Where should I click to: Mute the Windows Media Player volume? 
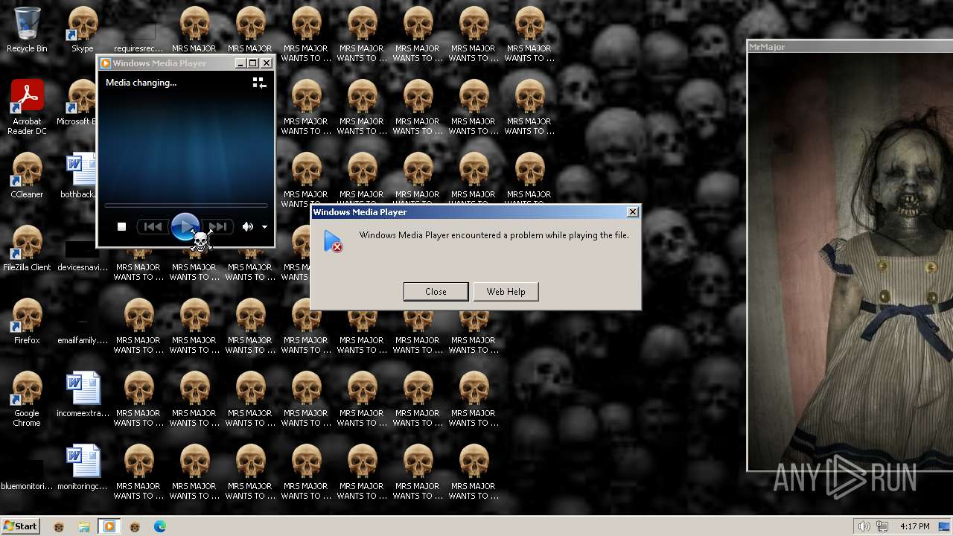coord(247,226)
